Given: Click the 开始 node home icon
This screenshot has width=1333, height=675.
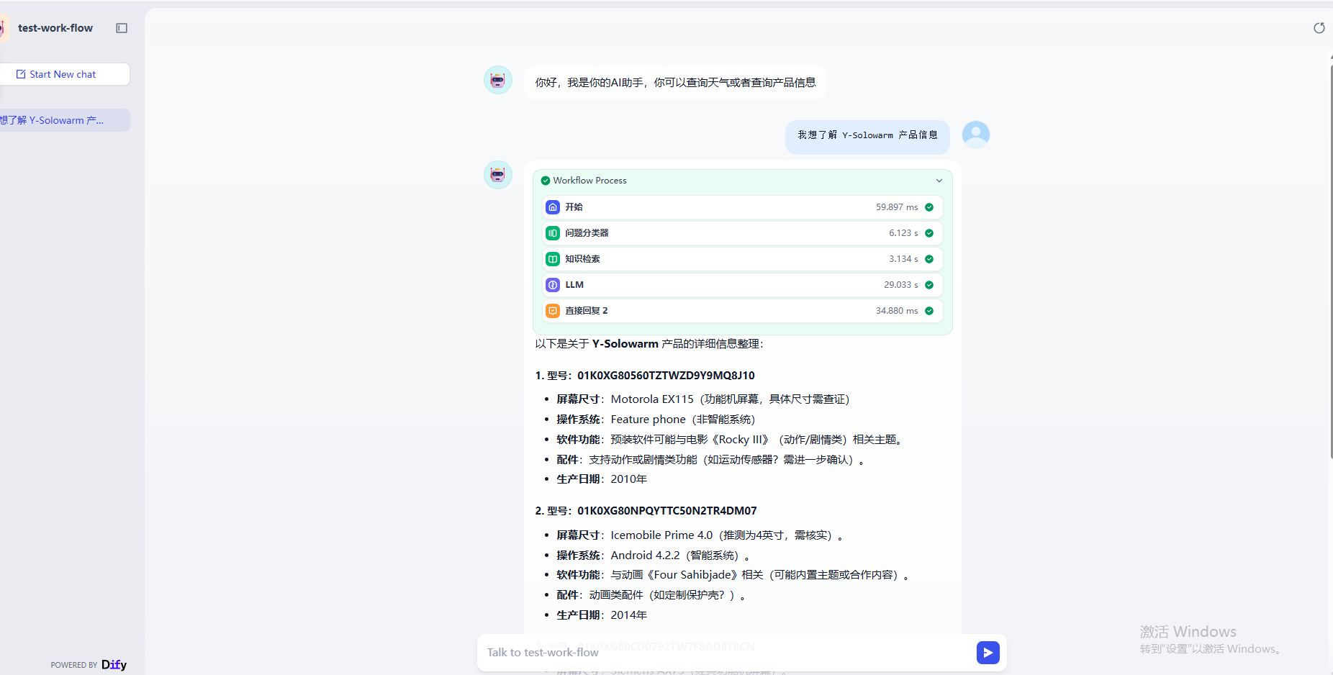Looking at the screenshot, I should [x=553, y=207].
